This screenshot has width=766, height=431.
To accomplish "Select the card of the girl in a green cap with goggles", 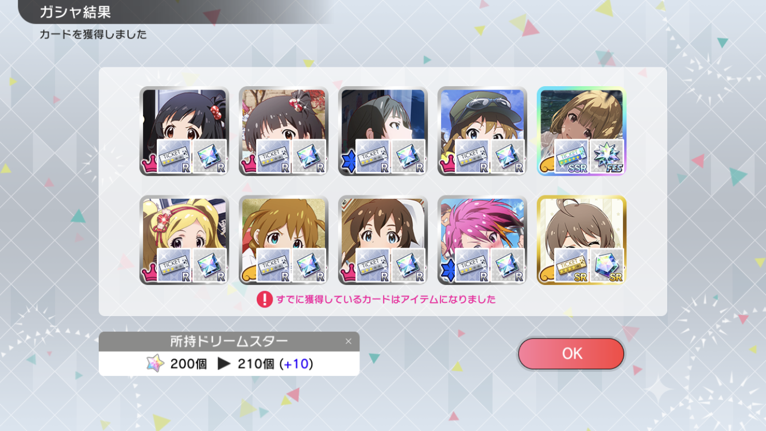I will click(x=482, y=131).
